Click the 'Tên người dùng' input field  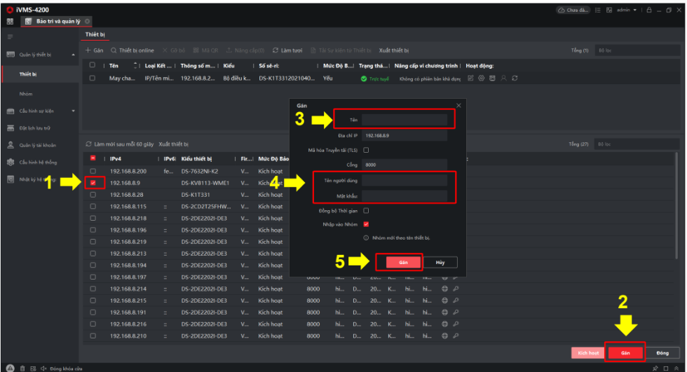(x=404, y=180)
